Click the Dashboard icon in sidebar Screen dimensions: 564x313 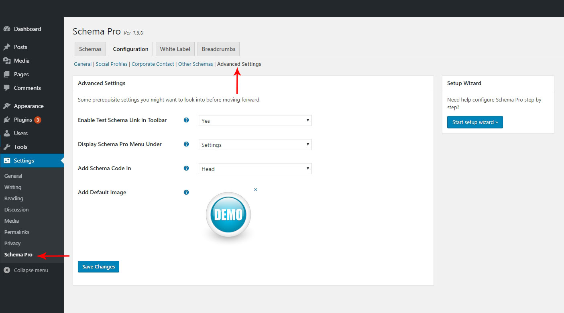7,29
